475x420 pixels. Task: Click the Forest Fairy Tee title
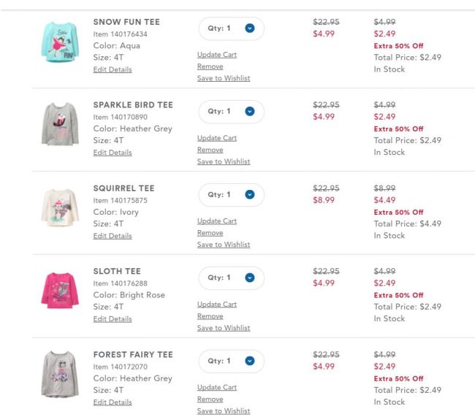(133, 355)
